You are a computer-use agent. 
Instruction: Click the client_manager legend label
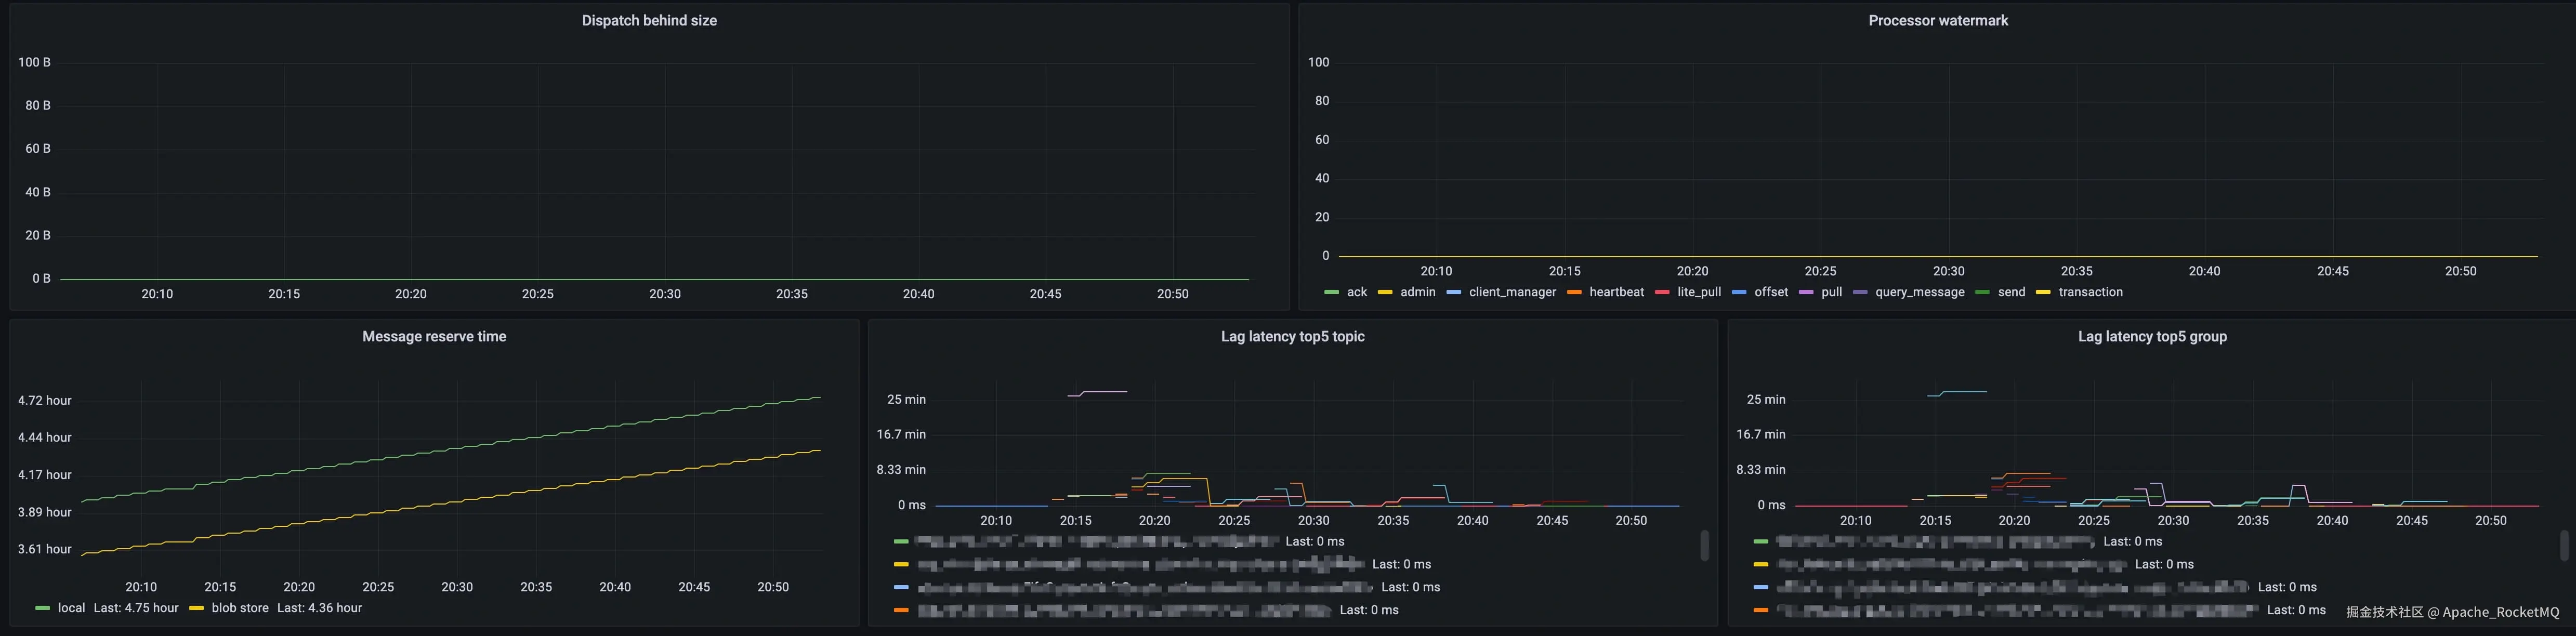(1512, 292)
